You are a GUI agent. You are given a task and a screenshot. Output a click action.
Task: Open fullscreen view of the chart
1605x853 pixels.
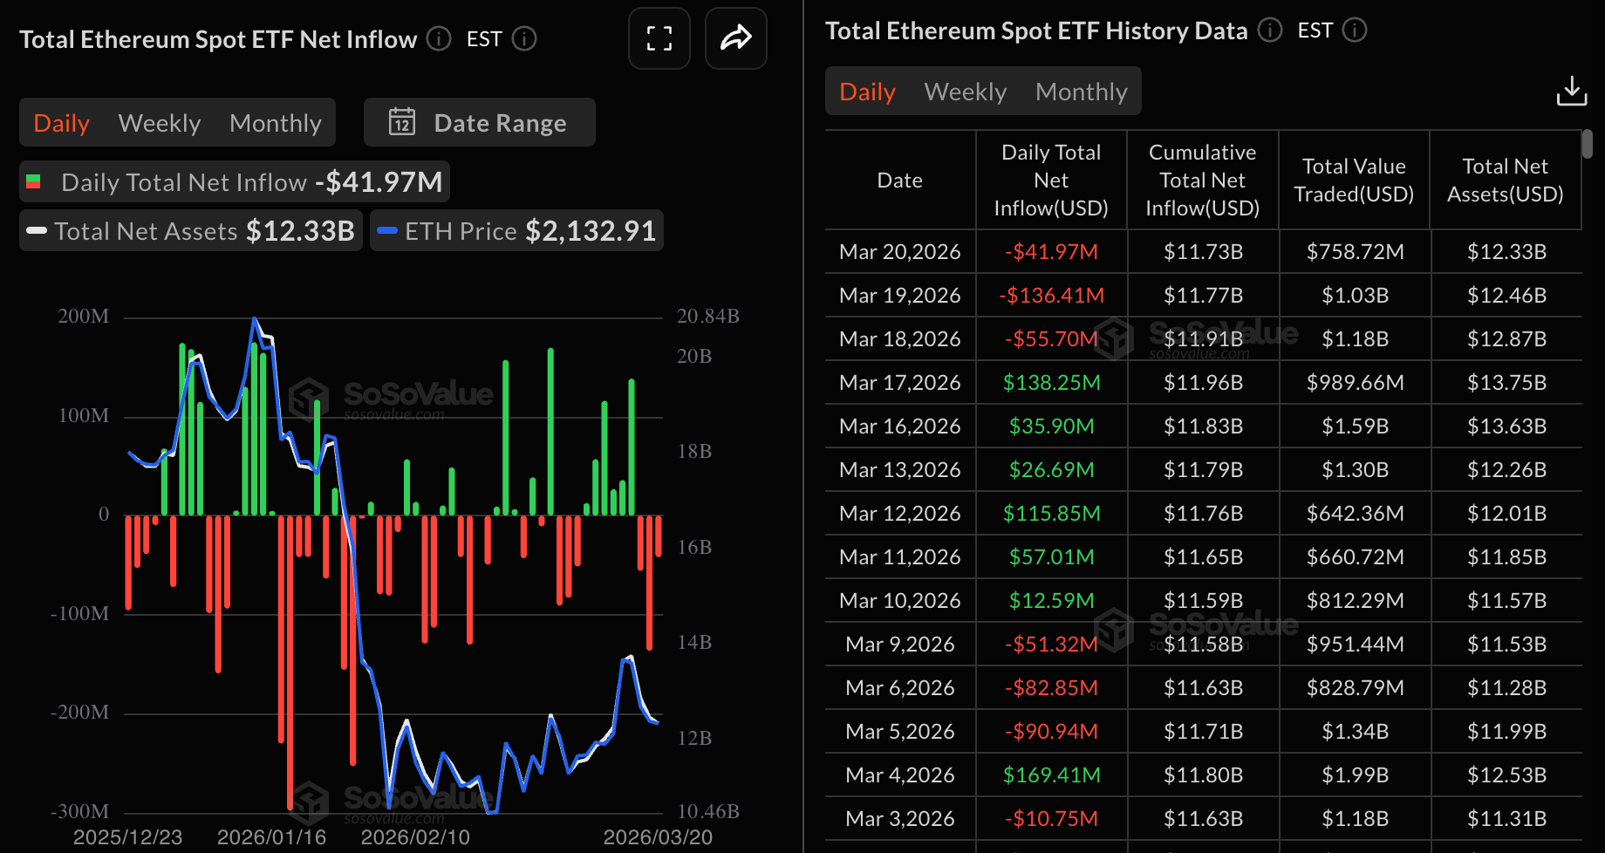coord(659,38)
